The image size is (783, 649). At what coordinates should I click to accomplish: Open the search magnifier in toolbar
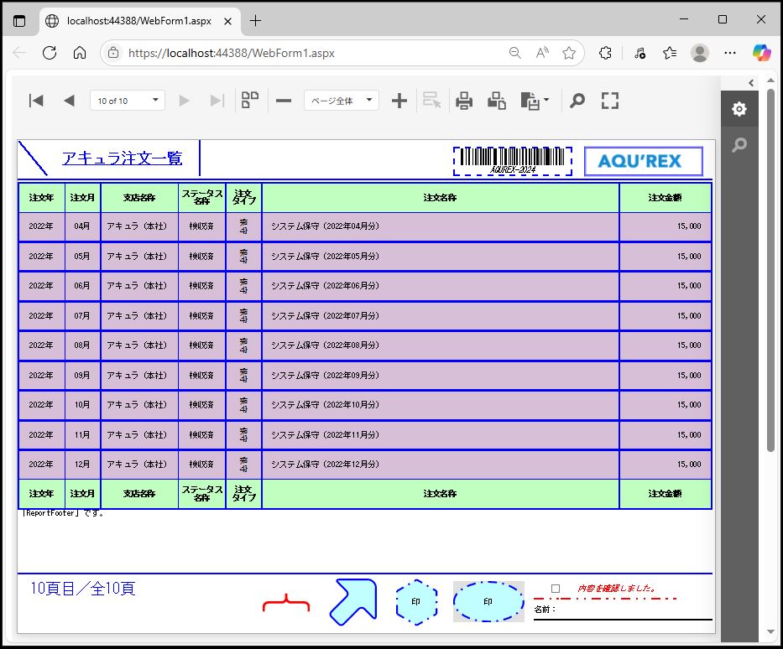pos(577,101)
